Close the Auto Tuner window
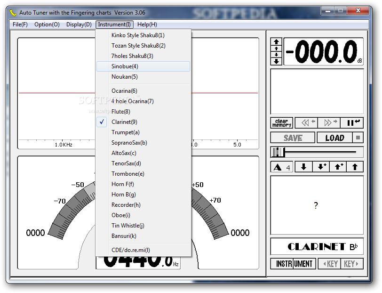382x293 pixels. tap(358, 10)
